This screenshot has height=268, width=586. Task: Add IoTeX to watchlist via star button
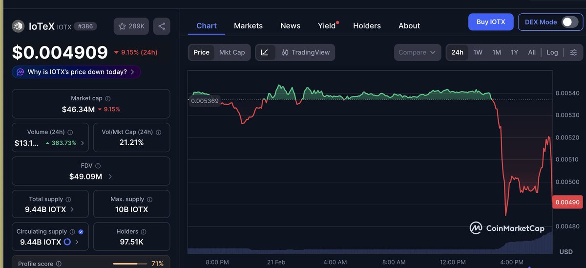click(131, 26)
